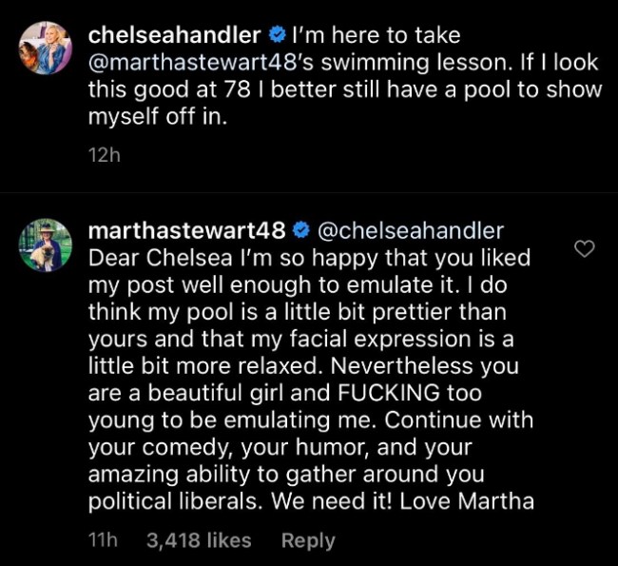Click the verified badge beside chelseahandler

(276, 36)
